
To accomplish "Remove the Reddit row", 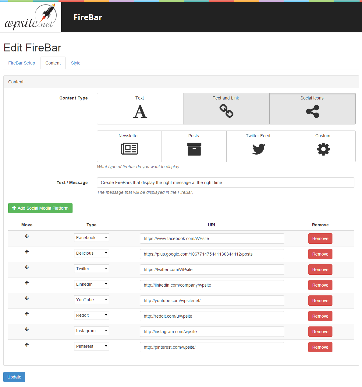I will [320, 316].
